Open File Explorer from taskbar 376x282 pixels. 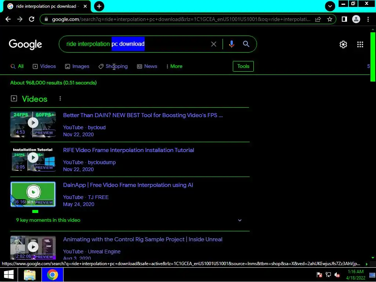point(30,275)
